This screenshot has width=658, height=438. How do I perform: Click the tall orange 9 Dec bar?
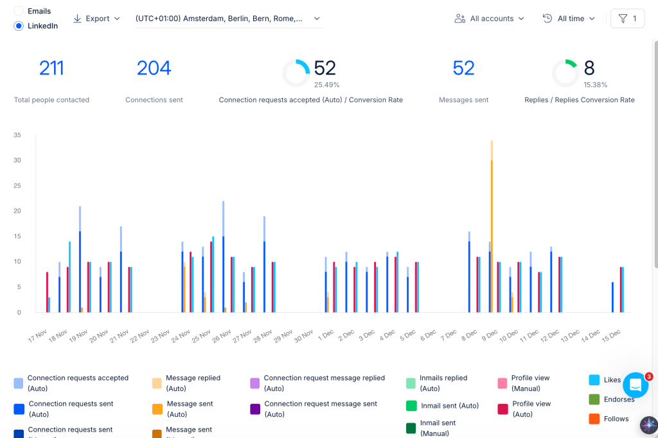pos(492,227)
